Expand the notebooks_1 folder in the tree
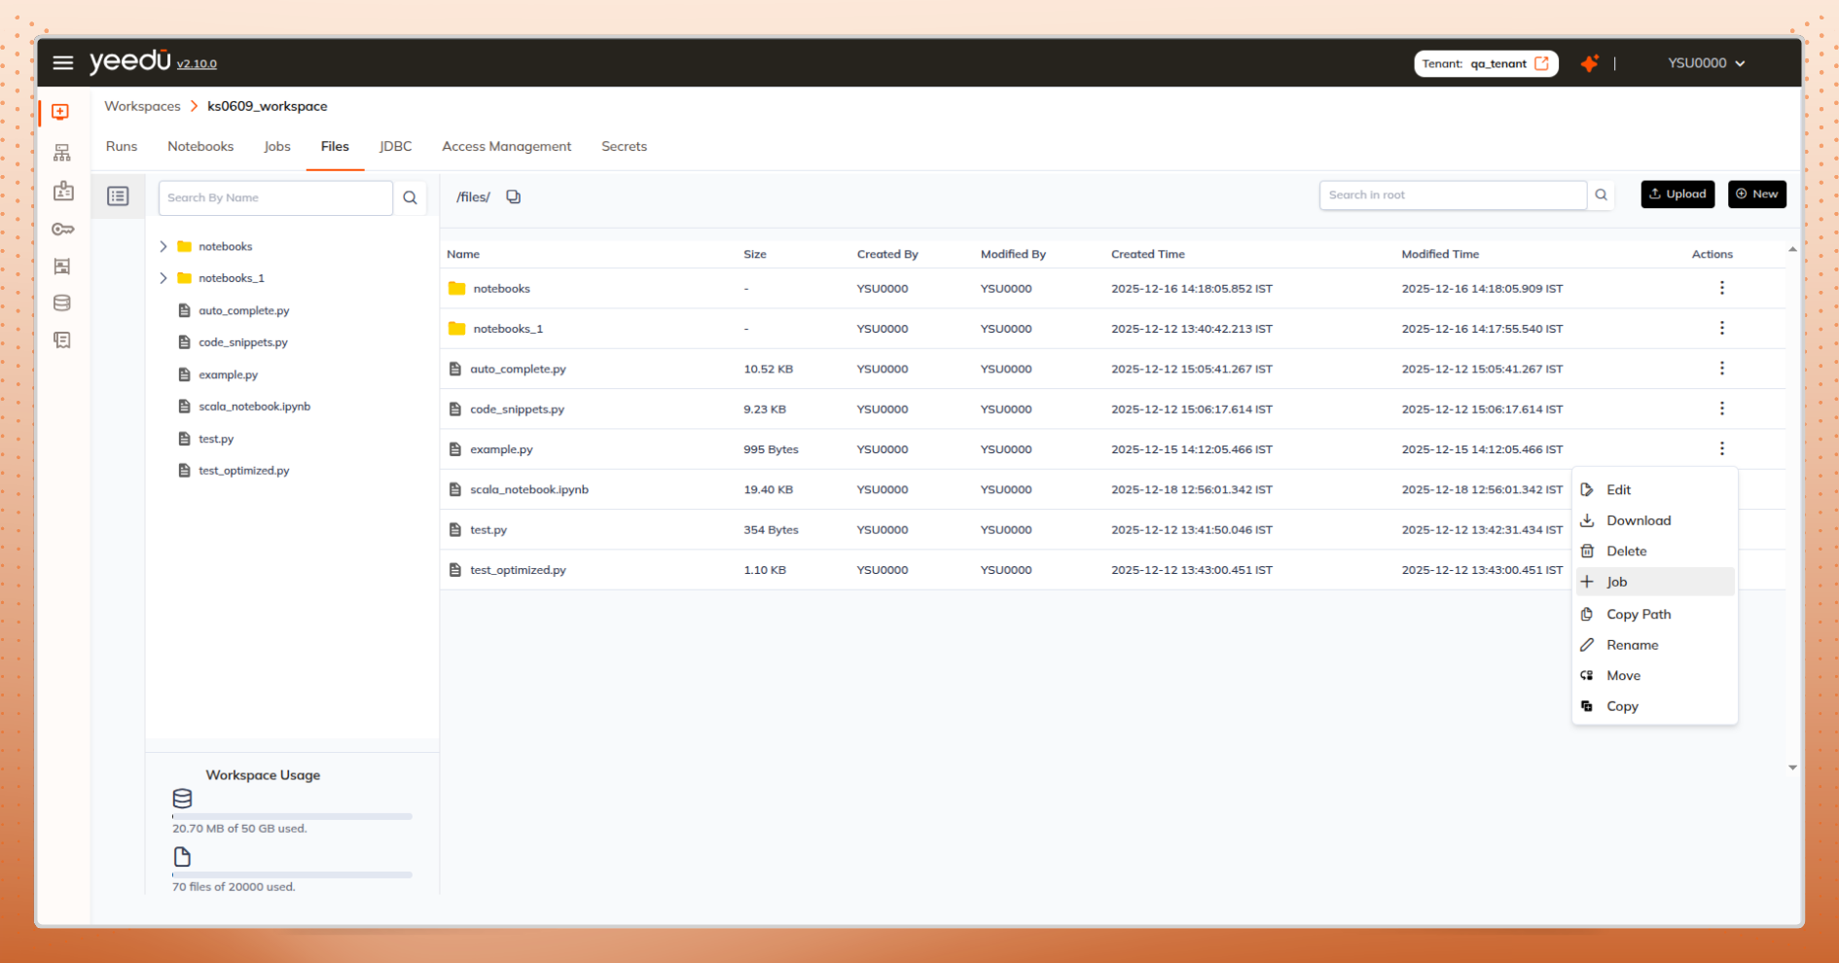 [x=163, y=277]
